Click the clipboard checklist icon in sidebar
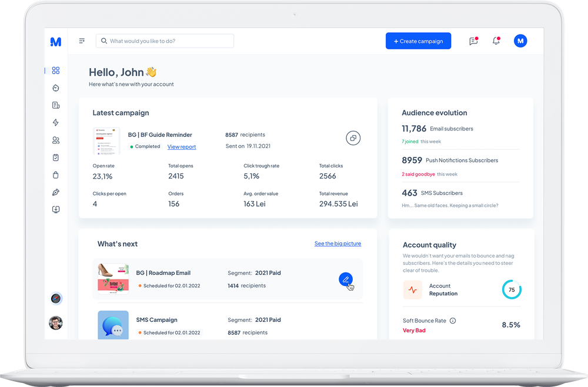The height and width of the screenshot is (387, 588). point(56,157)
